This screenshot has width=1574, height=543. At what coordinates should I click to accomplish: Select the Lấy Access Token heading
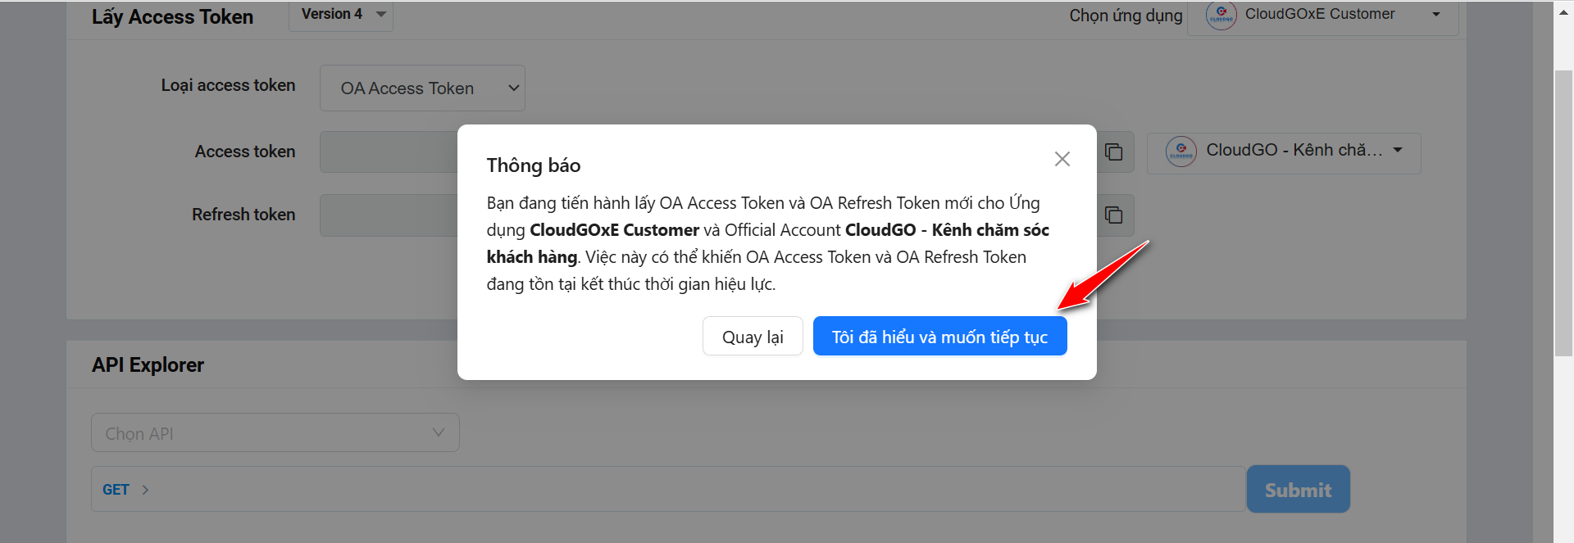172,16
